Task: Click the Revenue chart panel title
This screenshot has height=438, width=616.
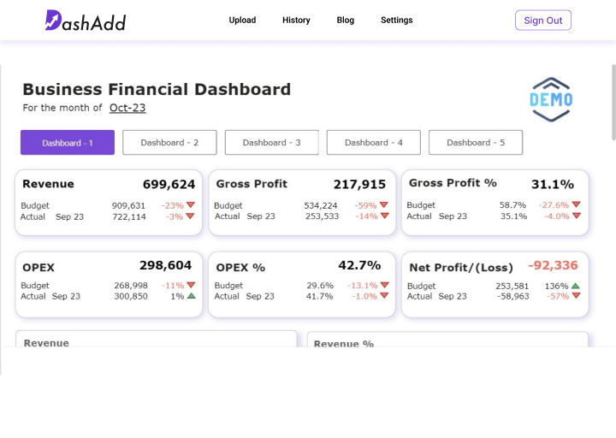Action: pos(46,342)
